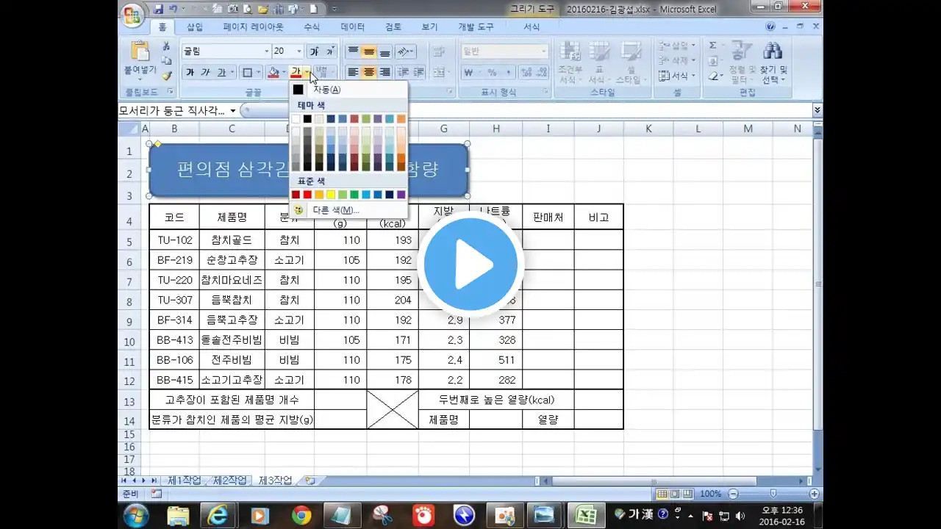
Task: Align text right
Action: tap(384, 72)
